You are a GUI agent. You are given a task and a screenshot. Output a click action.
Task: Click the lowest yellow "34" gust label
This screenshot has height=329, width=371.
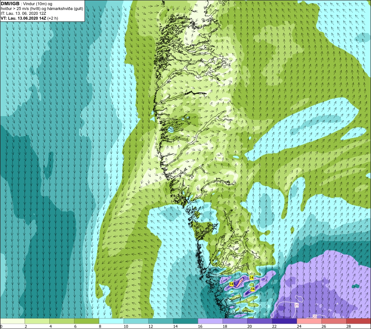click(252, 289)
